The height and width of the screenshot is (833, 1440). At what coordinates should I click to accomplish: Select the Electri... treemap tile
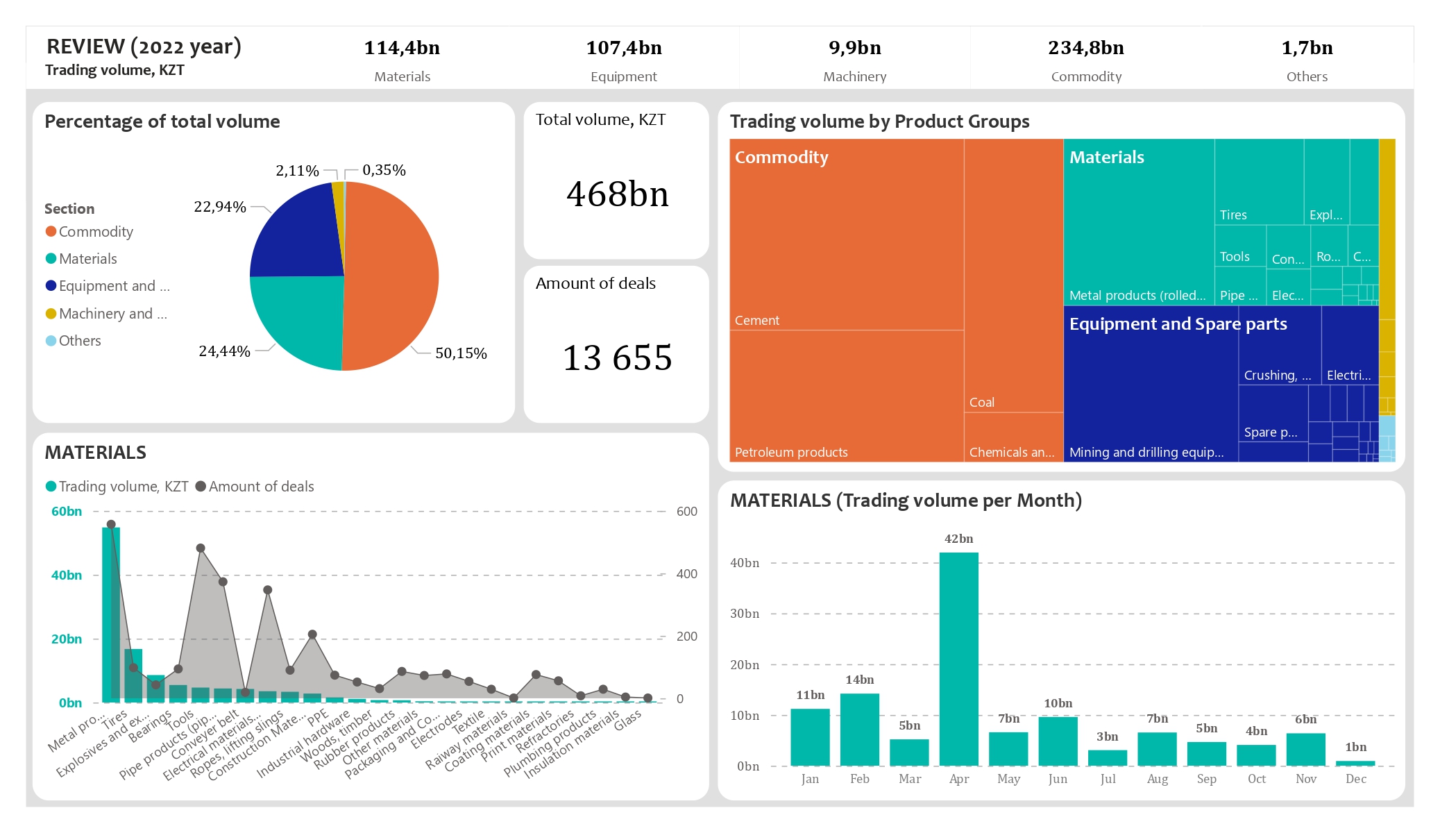pos(1350,346)
